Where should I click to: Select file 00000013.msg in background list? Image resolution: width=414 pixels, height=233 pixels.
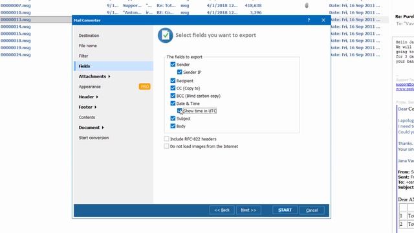16,19
